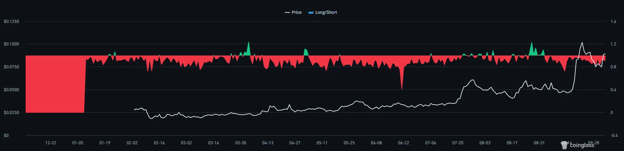Click the blue Long/Short legend marker
Screen dimensions: 624x151
click(311, 12)
